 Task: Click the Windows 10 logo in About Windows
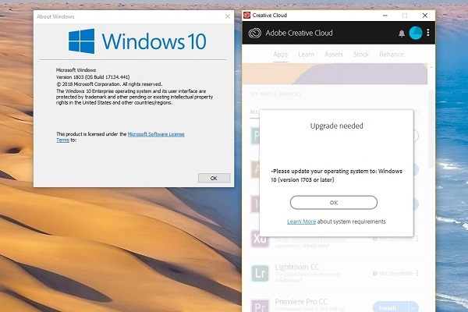click(x=137, y=41)
